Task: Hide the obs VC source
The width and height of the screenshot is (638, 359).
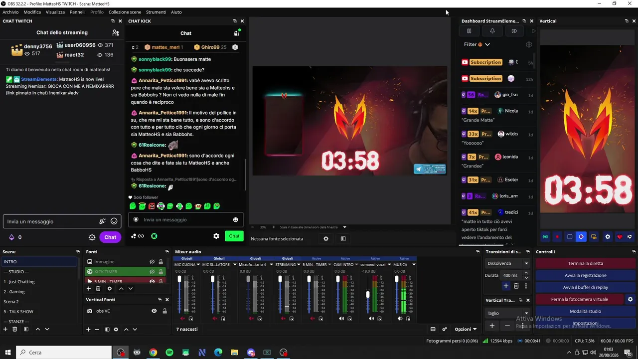Action: pos(154,311)
